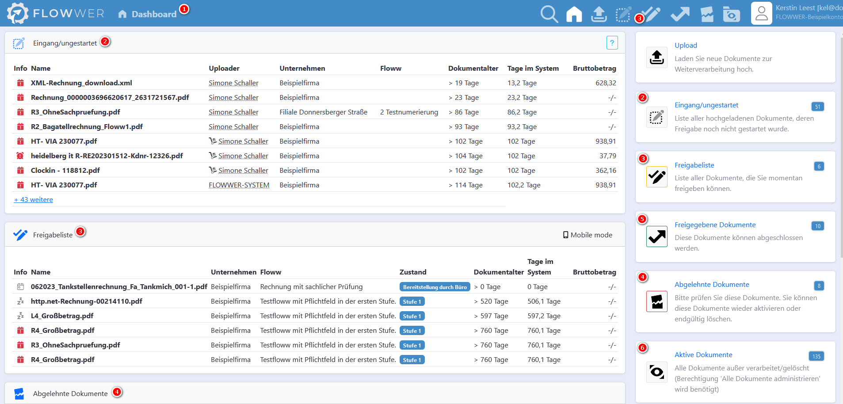This screenshot has height=404, width=843.
Task: Expand the '+ 43 weitere' document list
Action: pyautogui.click(x=34, y=200)
